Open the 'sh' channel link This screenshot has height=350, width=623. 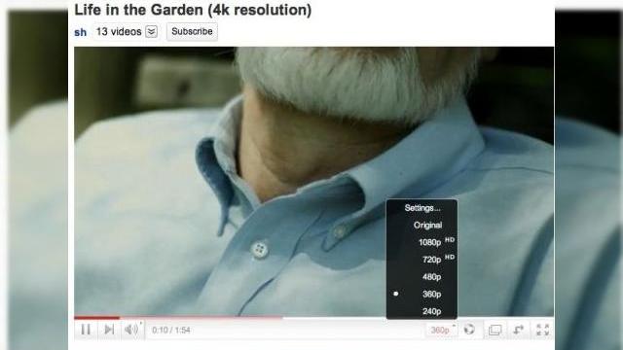pyautogui.click(x=80, y=32)
